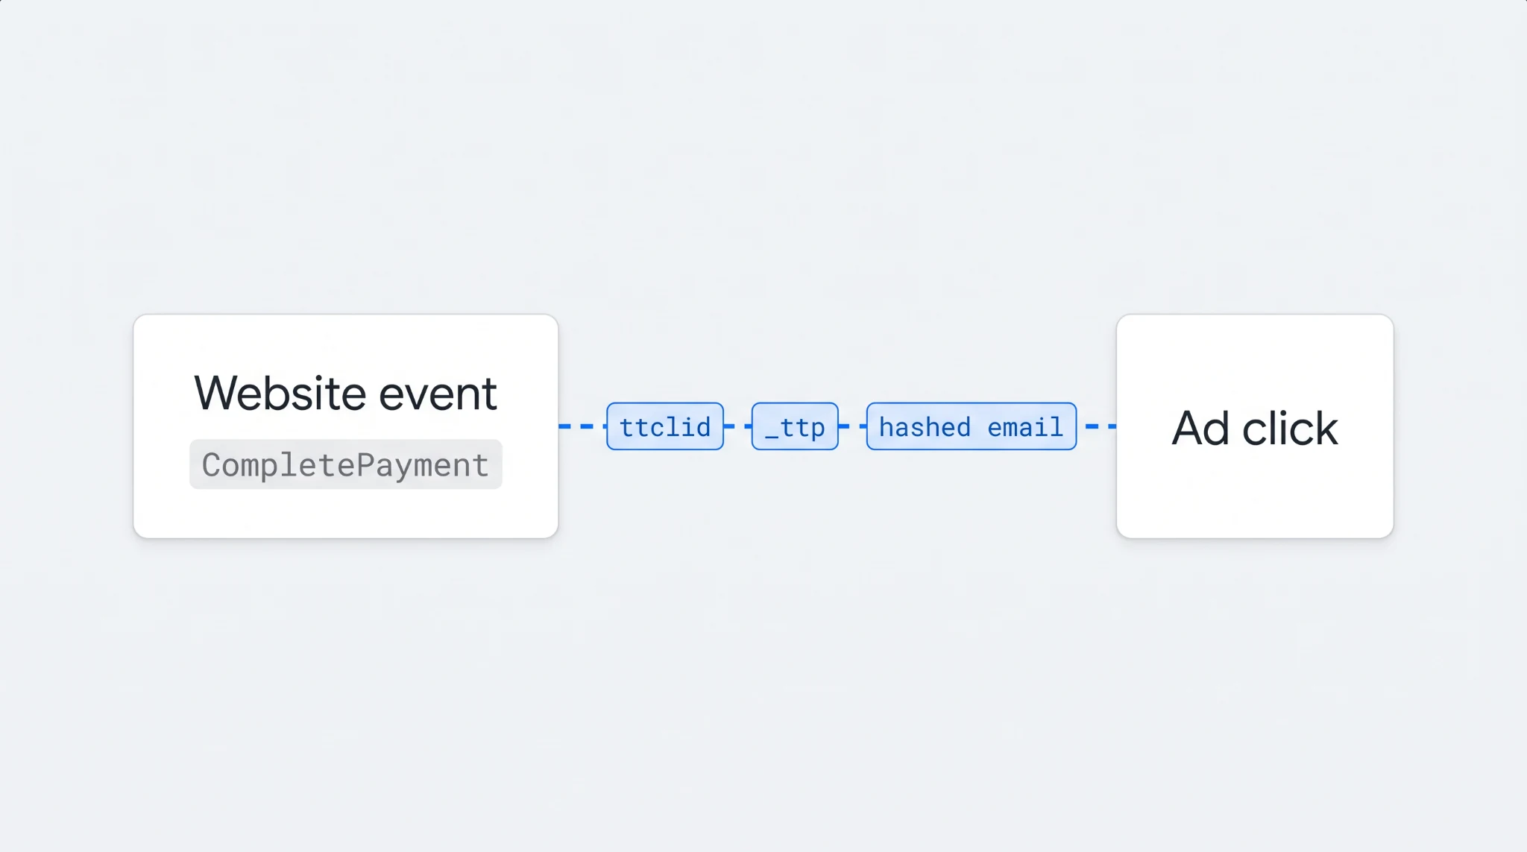Click blank area below CompletePayment inside left card

tap(345, 514)
